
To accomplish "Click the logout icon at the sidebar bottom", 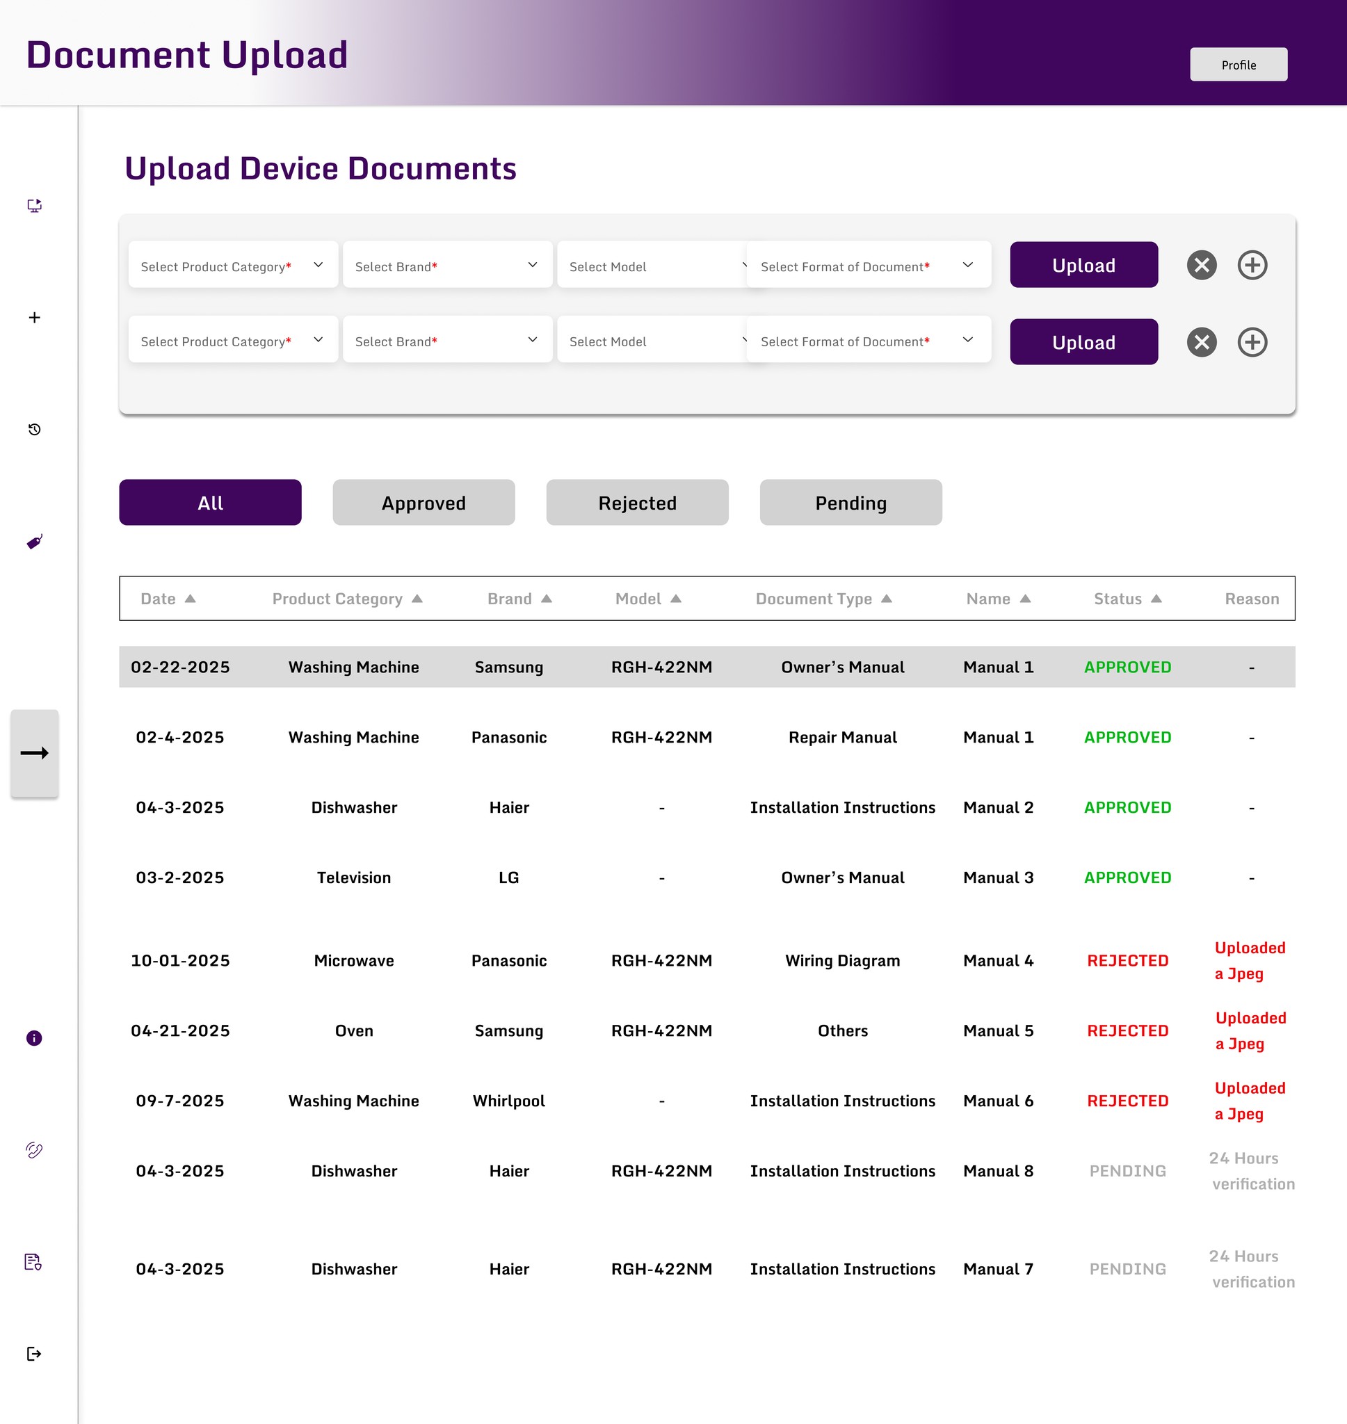I will [x=34, y=1354].
